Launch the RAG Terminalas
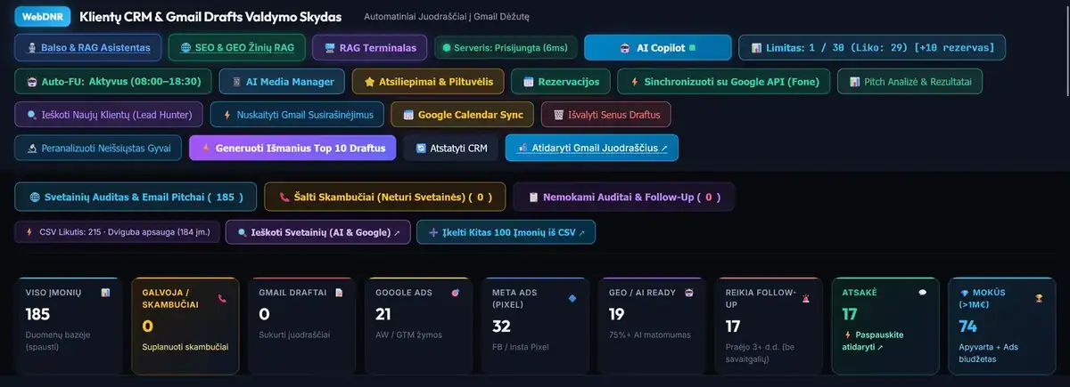This screenshot has width=1070, height=387. point(370,48)
